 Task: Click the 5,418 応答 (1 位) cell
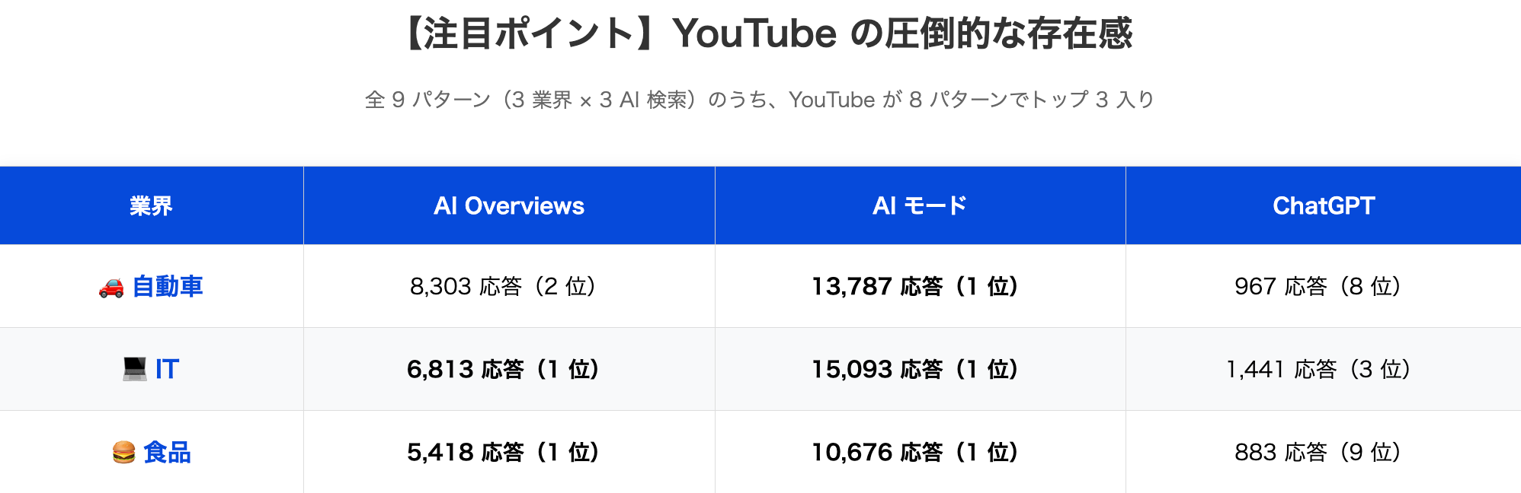pyautogui.click(x=503, y=453)
